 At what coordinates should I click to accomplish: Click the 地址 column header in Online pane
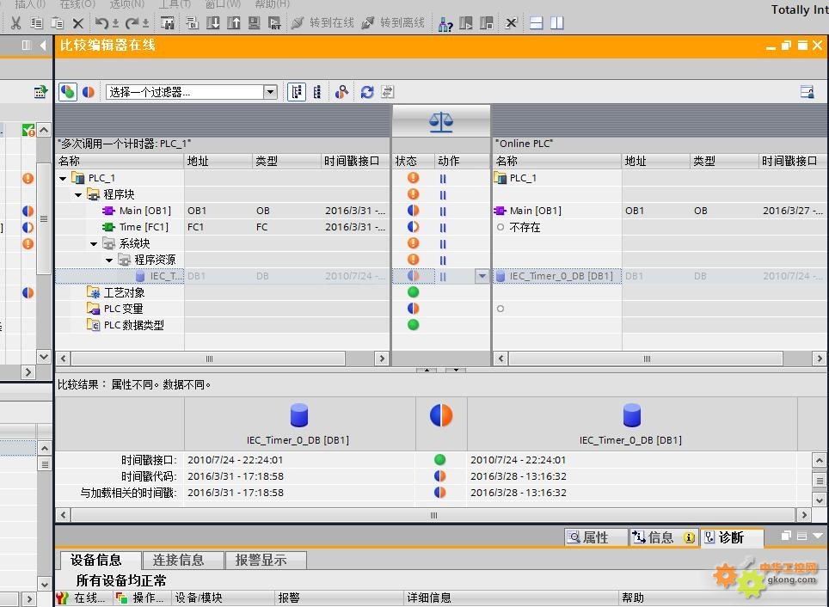click(655, 161)
